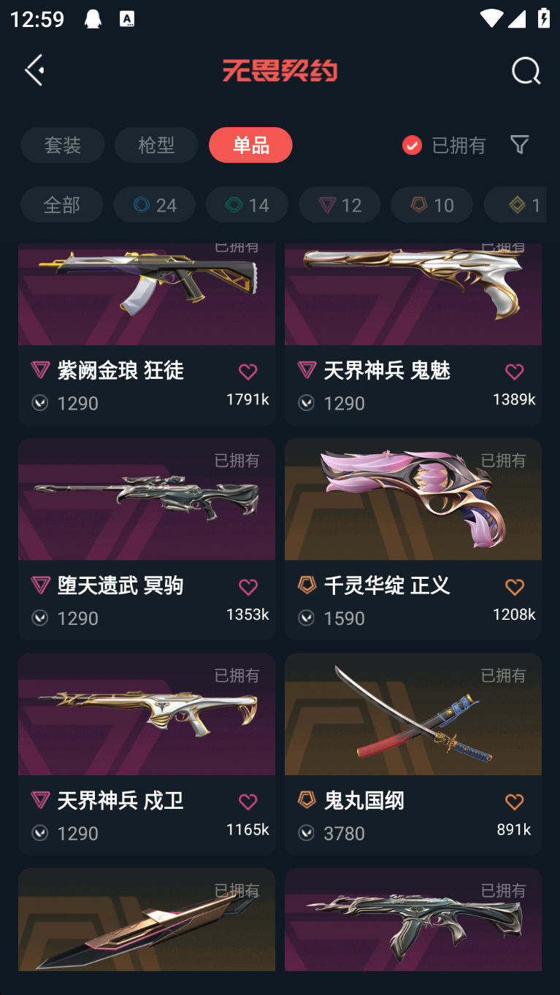560x995 pixels.
Task: Tap heart icon on 堕天遗武 冥驹
Action: click(x=248, y=587)
